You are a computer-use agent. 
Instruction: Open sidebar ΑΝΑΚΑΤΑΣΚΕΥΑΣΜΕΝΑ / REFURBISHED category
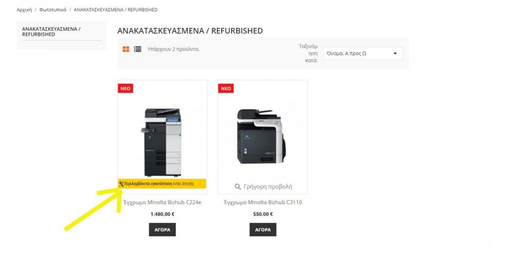(x=52, y=32)
